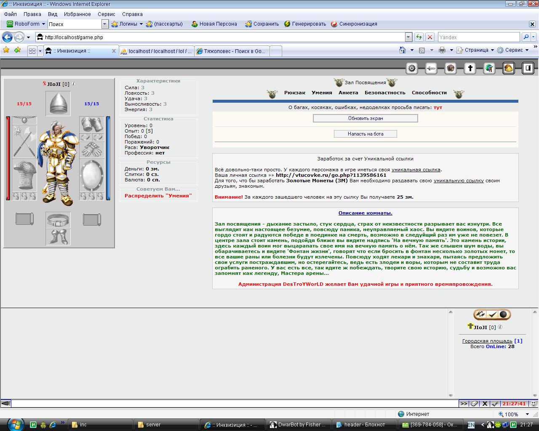The height and width of the screenshot is (431, 539).
Task: Click the black cross icon in game toolbar
Action: (x=470, y=68)
